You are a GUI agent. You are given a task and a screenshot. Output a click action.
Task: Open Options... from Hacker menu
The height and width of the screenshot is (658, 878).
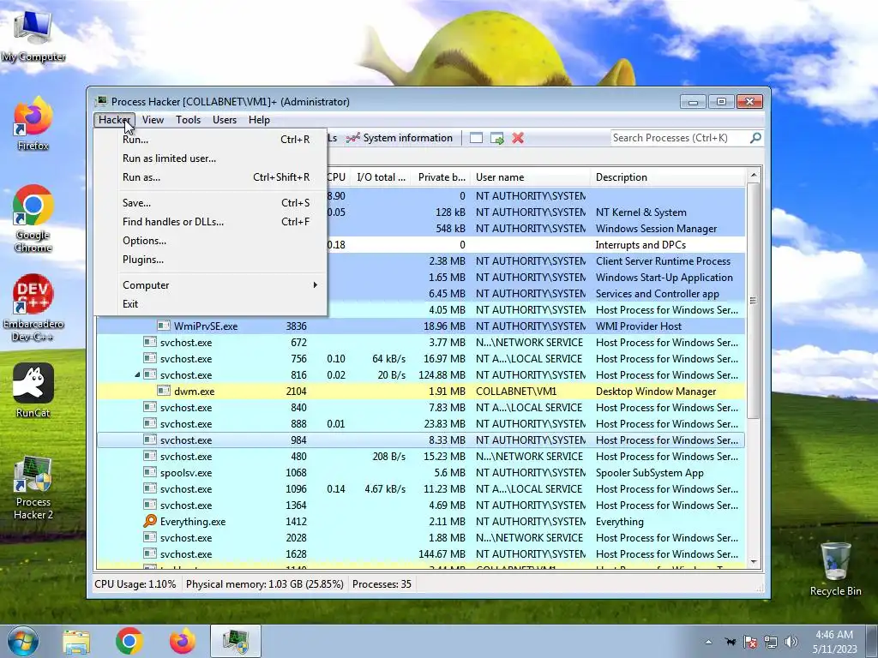210,241
